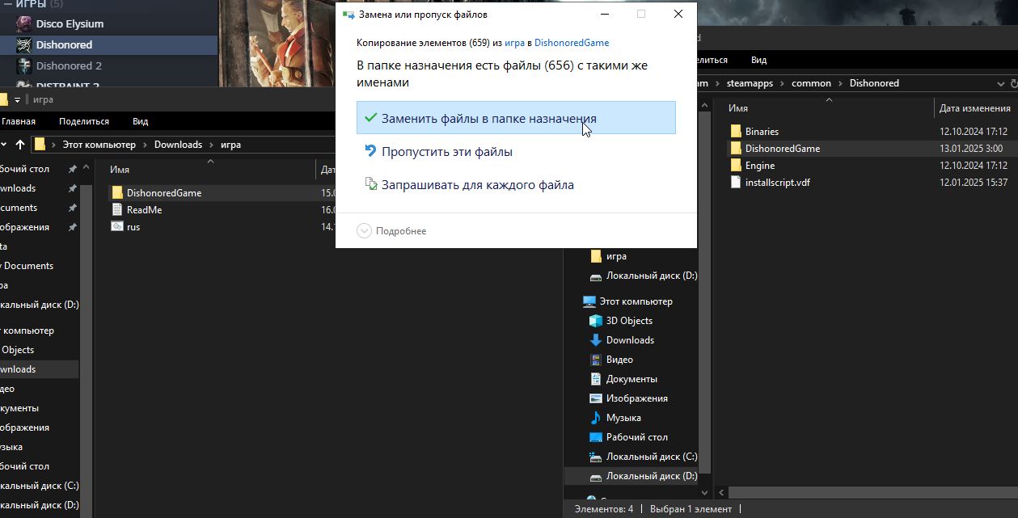Switch to the Поделиться tab in игра window
The height and width of the screenshot is (518, 1018).
(84, 121)
